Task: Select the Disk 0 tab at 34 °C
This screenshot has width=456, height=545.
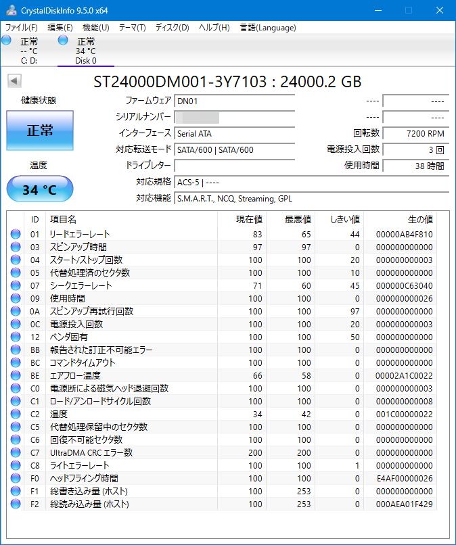Action: tap(85, 51)
